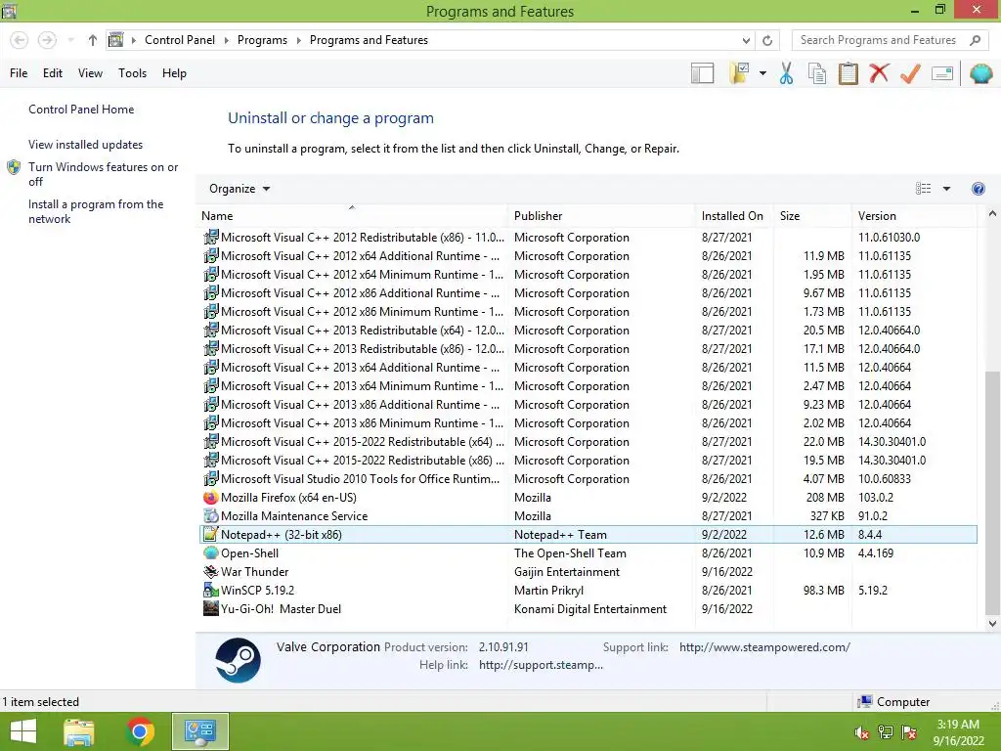Select Microsoft Visual Studio 2010 Tools for Office
The width and height of the screenshot is (1001, 751).
pos(588,479)
